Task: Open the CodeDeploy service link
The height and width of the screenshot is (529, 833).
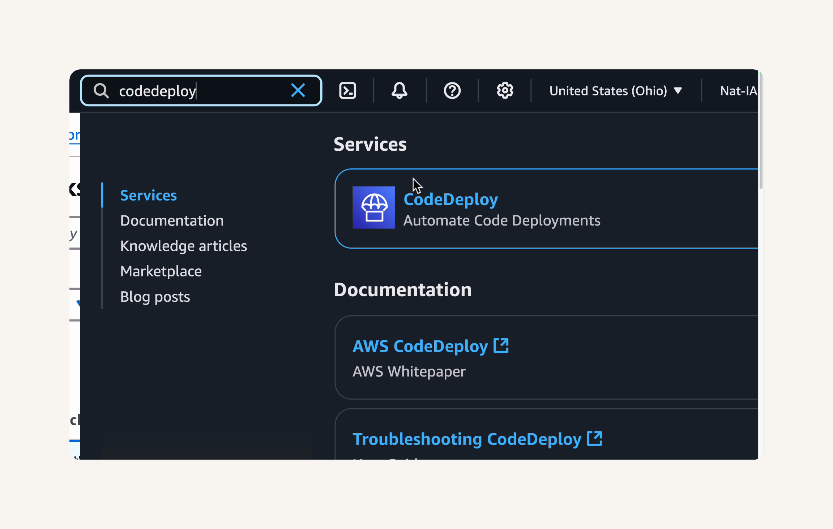Action: [x=451, y=199]
